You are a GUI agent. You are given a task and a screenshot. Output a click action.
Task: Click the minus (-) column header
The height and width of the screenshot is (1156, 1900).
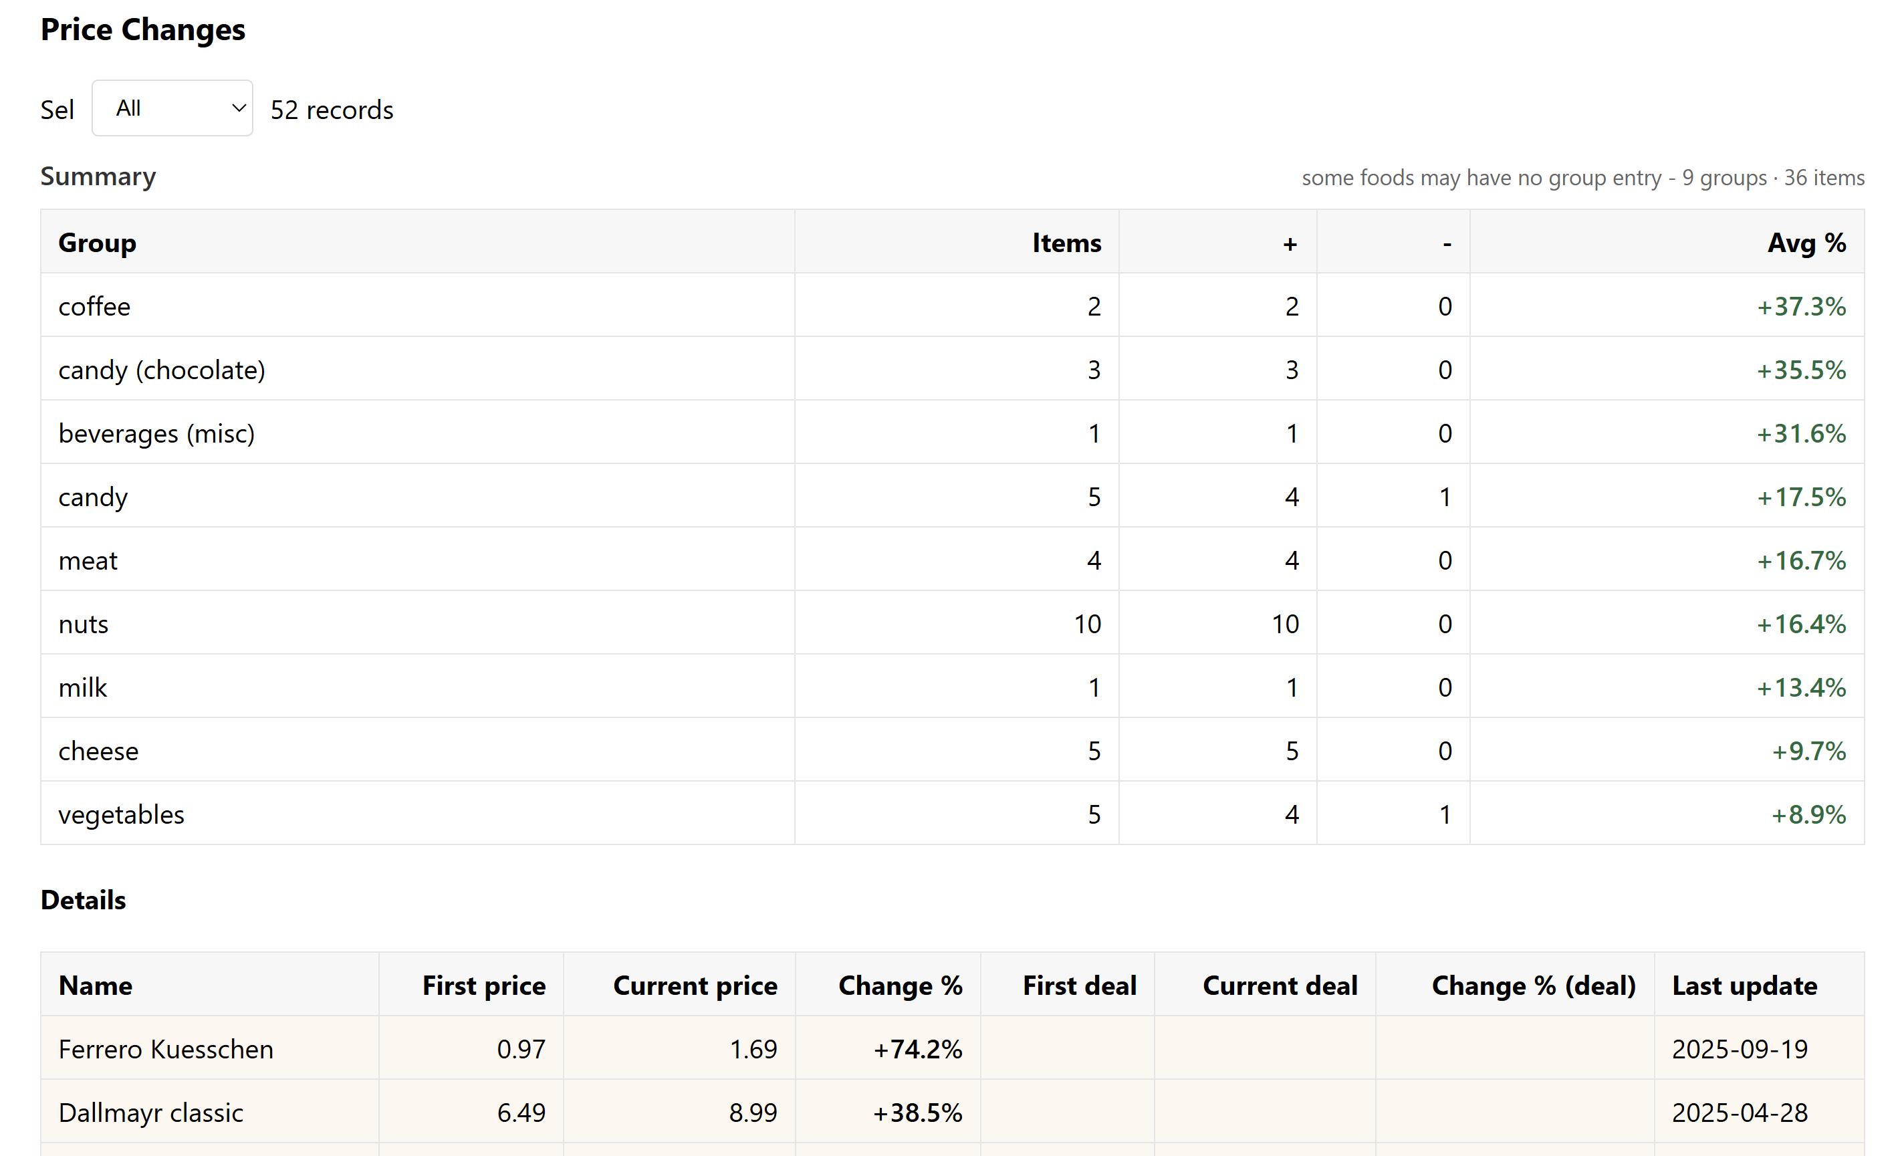[1447, 243]
